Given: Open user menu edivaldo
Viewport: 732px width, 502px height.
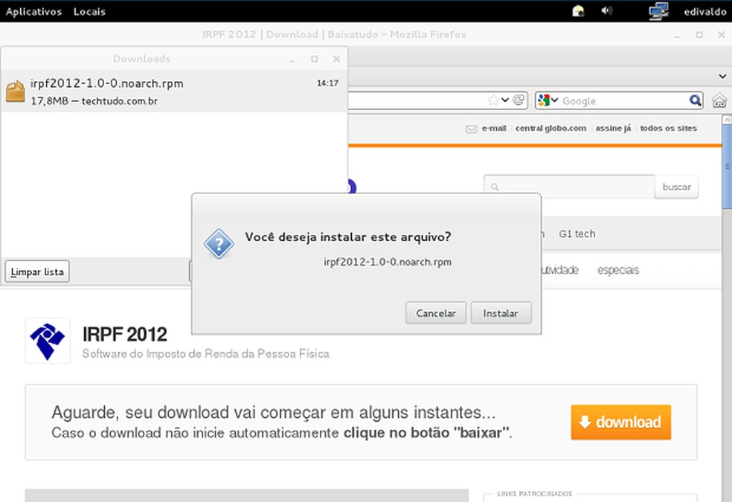Looking at the screenshot, I should 705,12.
